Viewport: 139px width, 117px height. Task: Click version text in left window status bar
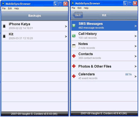coord(34,114)
